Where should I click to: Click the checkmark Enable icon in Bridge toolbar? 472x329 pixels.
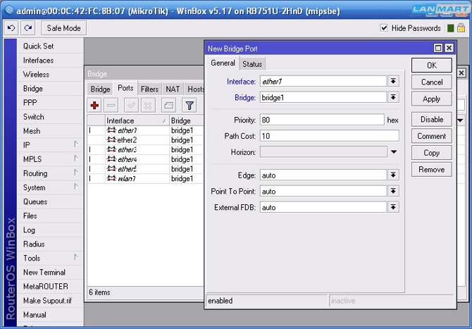coord(131,106)
